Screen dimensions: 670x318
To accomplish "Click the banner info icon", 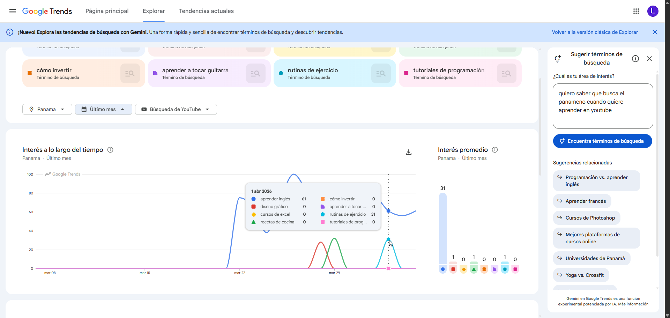I will tap(10, 32).
